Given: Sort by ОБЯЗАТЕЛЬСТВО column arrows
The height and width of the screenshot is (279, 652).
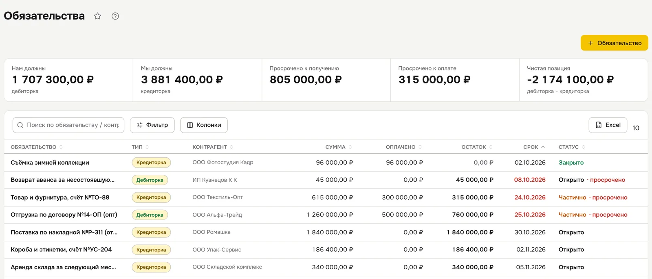Looking at the screenshot, I should (61, 147).
